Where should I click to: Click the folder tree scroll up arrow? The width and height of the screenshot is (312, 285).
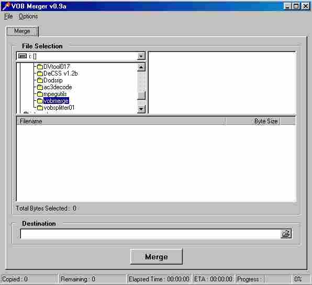tap(141, 67)
